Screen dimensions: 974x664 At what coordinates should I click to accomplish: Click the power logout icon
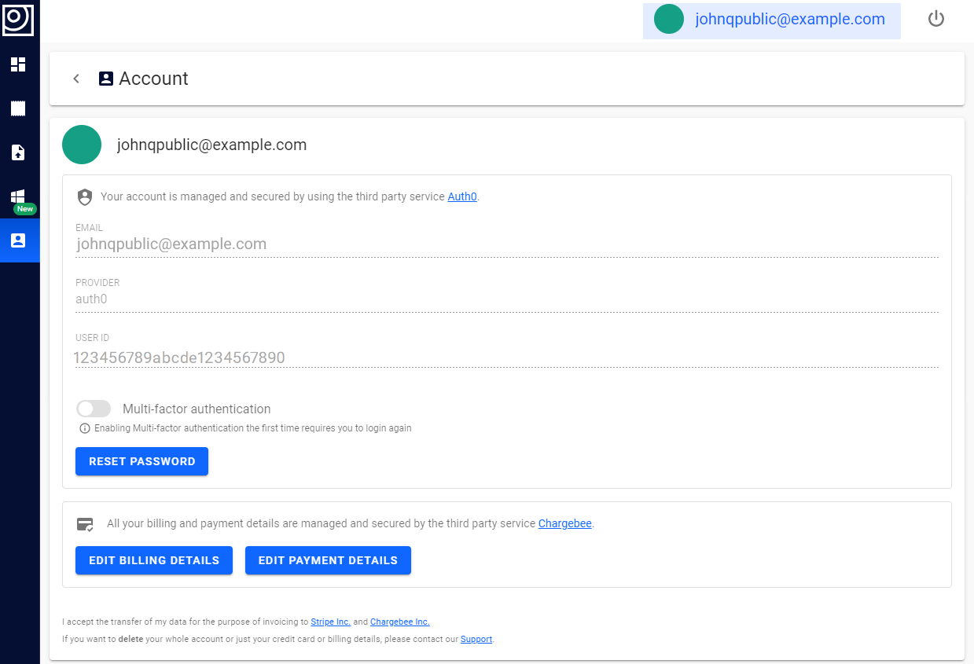[935, 19]
